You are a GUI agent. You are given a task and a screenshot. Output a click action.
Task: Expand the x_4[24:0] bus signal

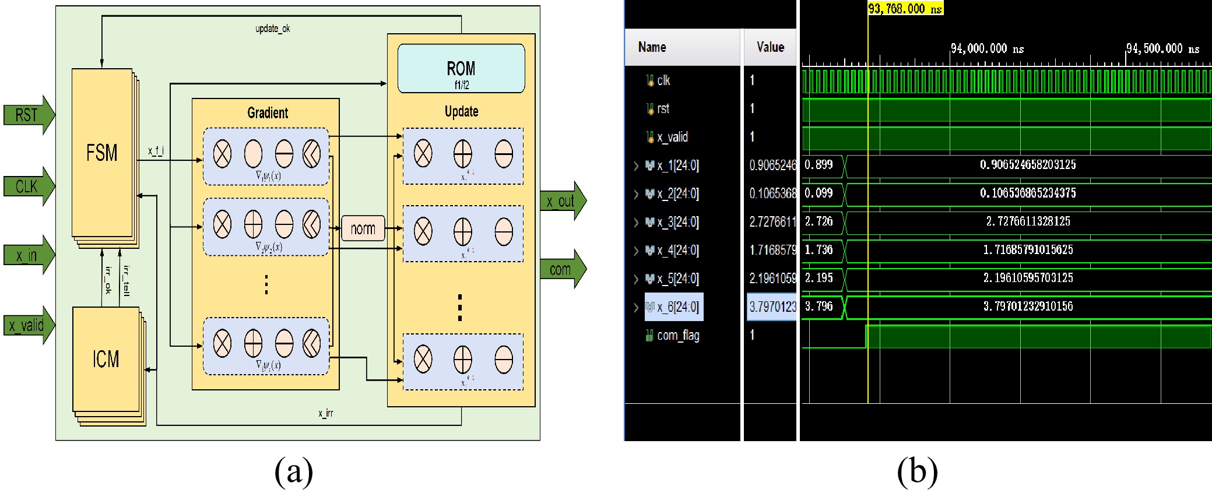[x=636, y=251]
